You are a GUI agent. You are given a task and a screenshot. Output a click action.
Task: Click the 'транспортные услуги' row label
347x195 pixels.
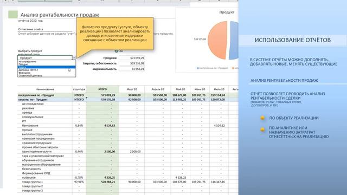37,152
